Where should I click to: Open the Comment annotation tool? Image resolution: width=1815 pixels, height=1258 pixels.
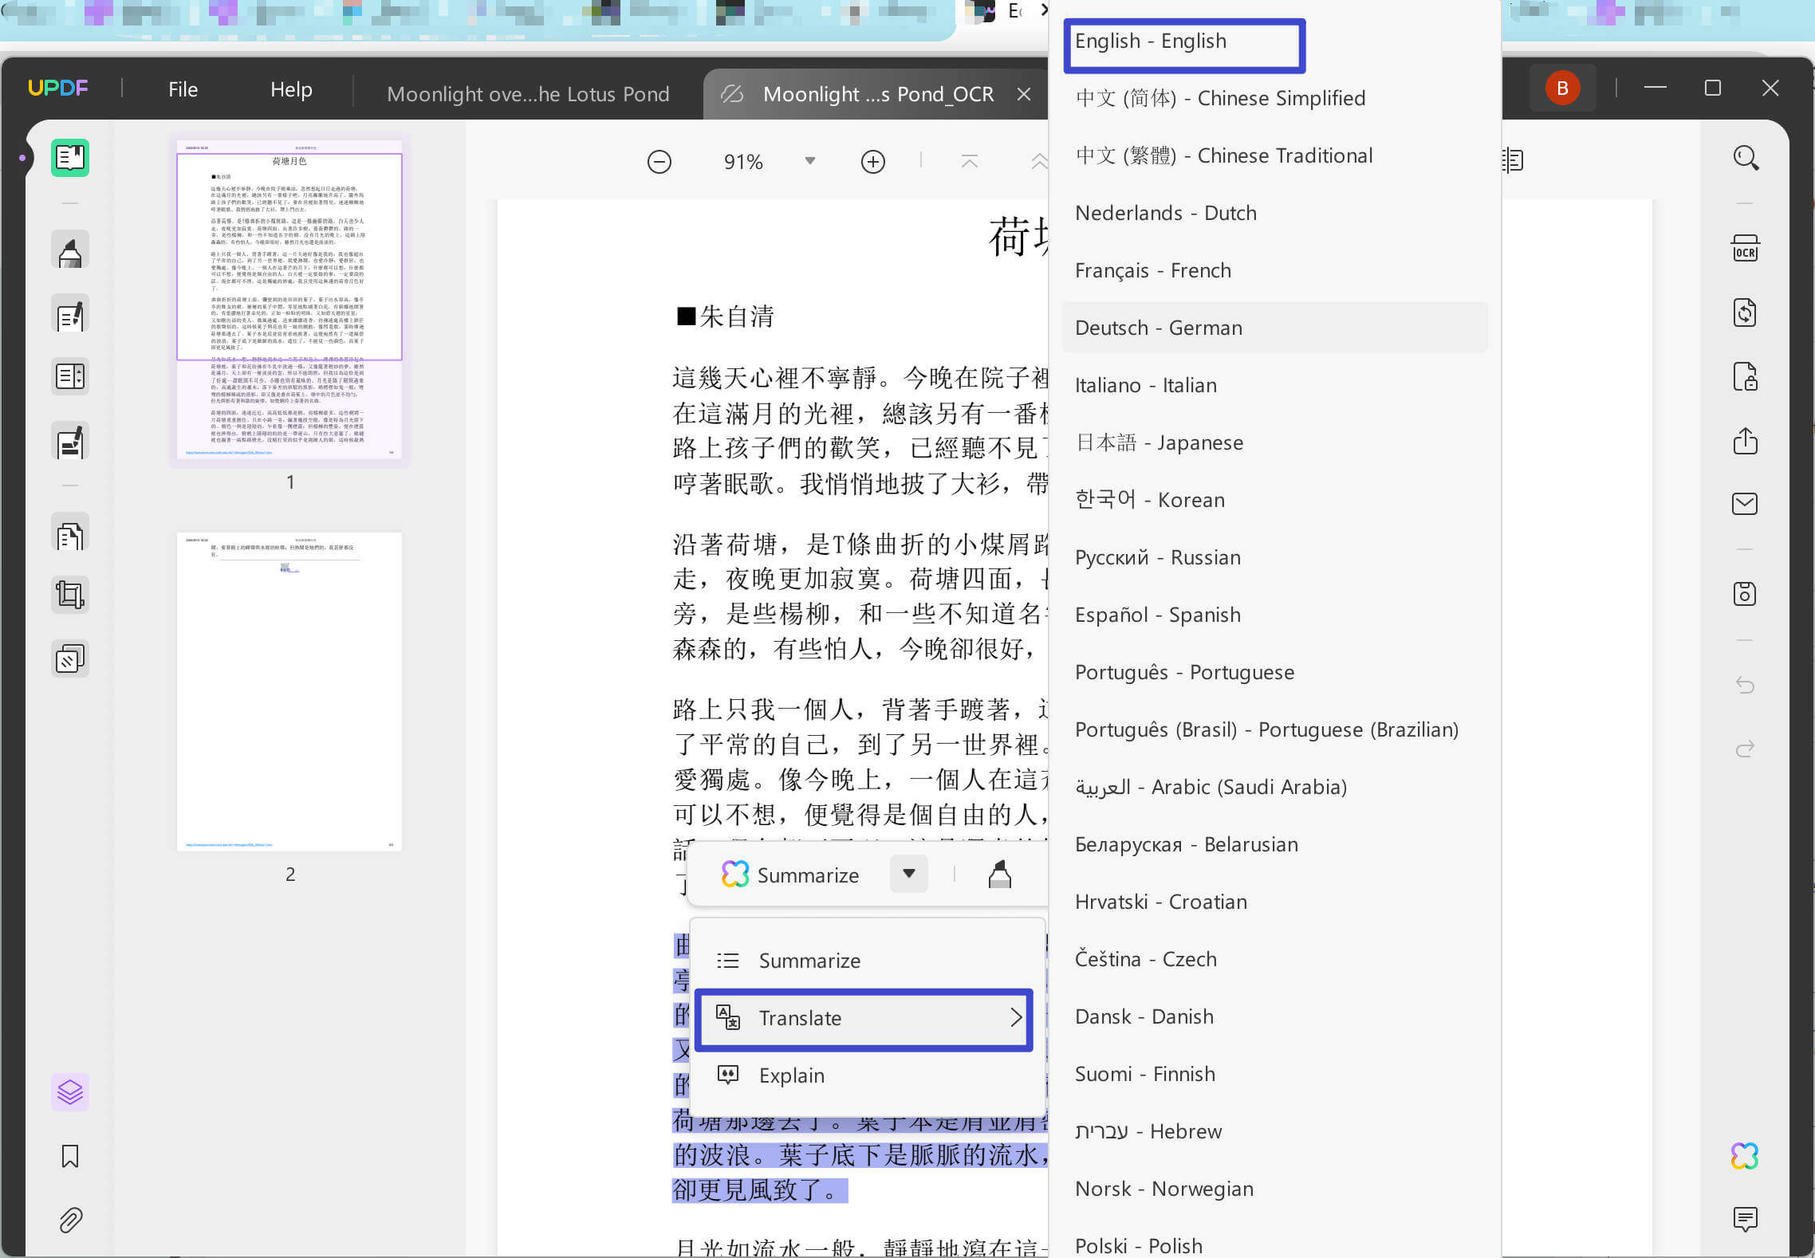pos(70,250)
